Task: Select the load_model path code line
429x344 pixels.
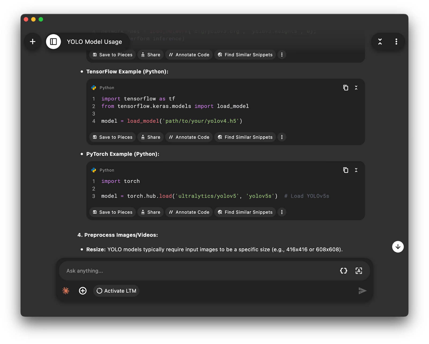Action: pyautogui.click(x=172, y=121)
